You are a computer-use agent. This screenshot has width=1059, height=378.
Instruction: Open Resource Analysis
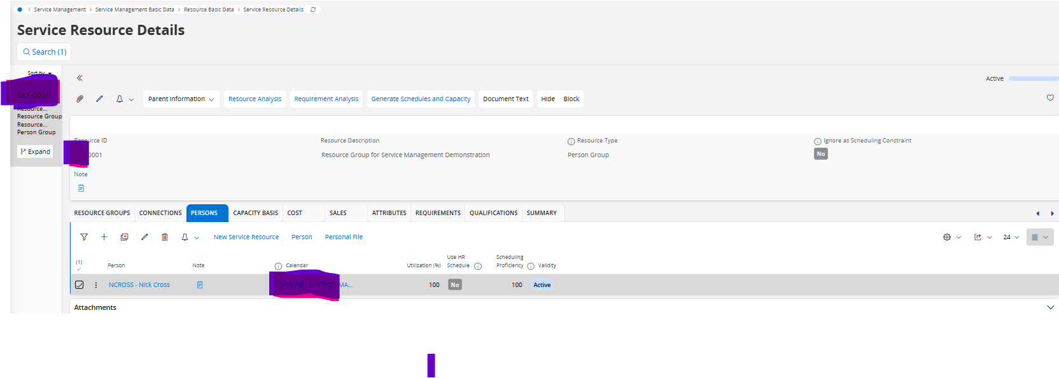click(x=255, y=99)
